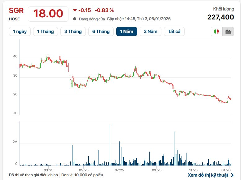Switch to candlestick chart view

(x=217, y=31)
